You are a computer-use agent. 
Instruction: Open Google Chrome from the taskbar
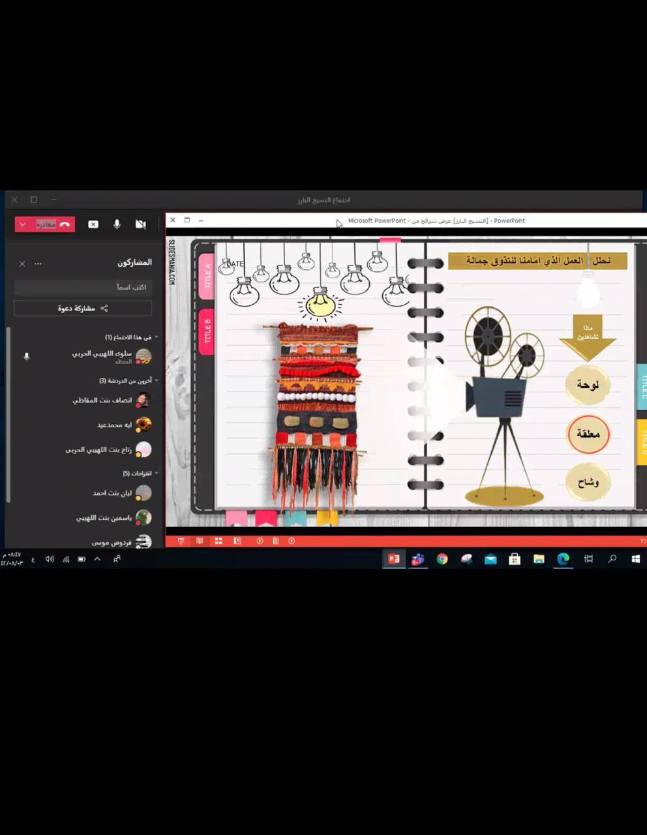(442, 559)
